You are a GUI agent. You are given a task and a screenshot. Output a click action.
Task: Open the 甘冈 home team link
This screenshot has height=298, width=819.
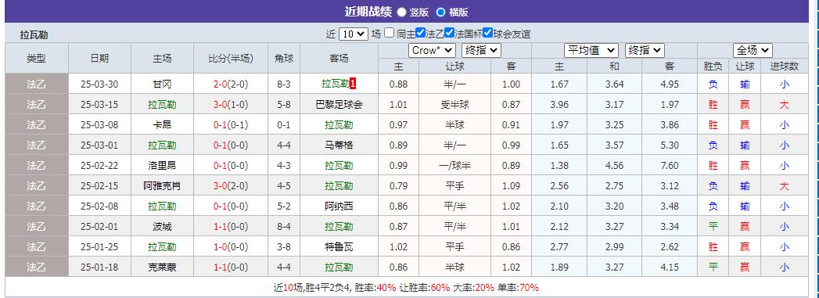click(162, 84)
